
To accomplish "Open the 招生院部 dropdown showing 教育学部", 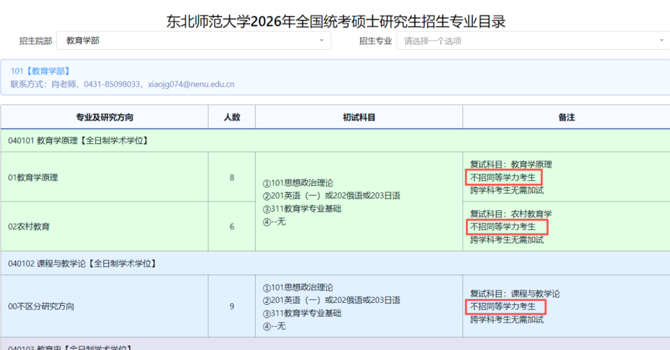I will click(192, 41).
